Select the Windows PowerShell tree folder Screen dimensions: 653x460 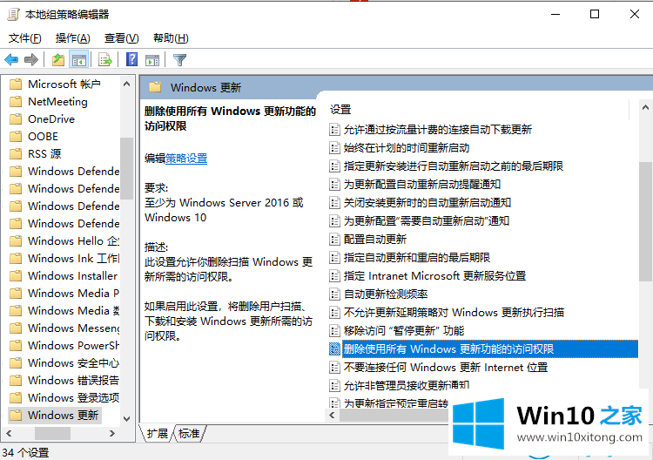(73, 345)
